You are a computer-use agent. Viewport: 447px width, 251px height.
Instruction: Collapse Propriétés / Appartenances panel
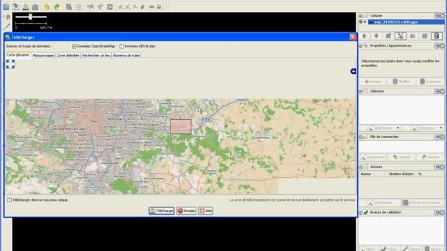pyautogui.click(x=360, y=46)
